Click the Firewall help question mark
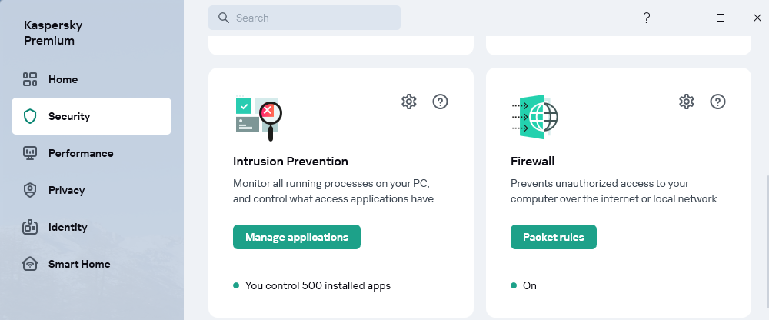This screenshot has width=769, height=320. (718, 102)
